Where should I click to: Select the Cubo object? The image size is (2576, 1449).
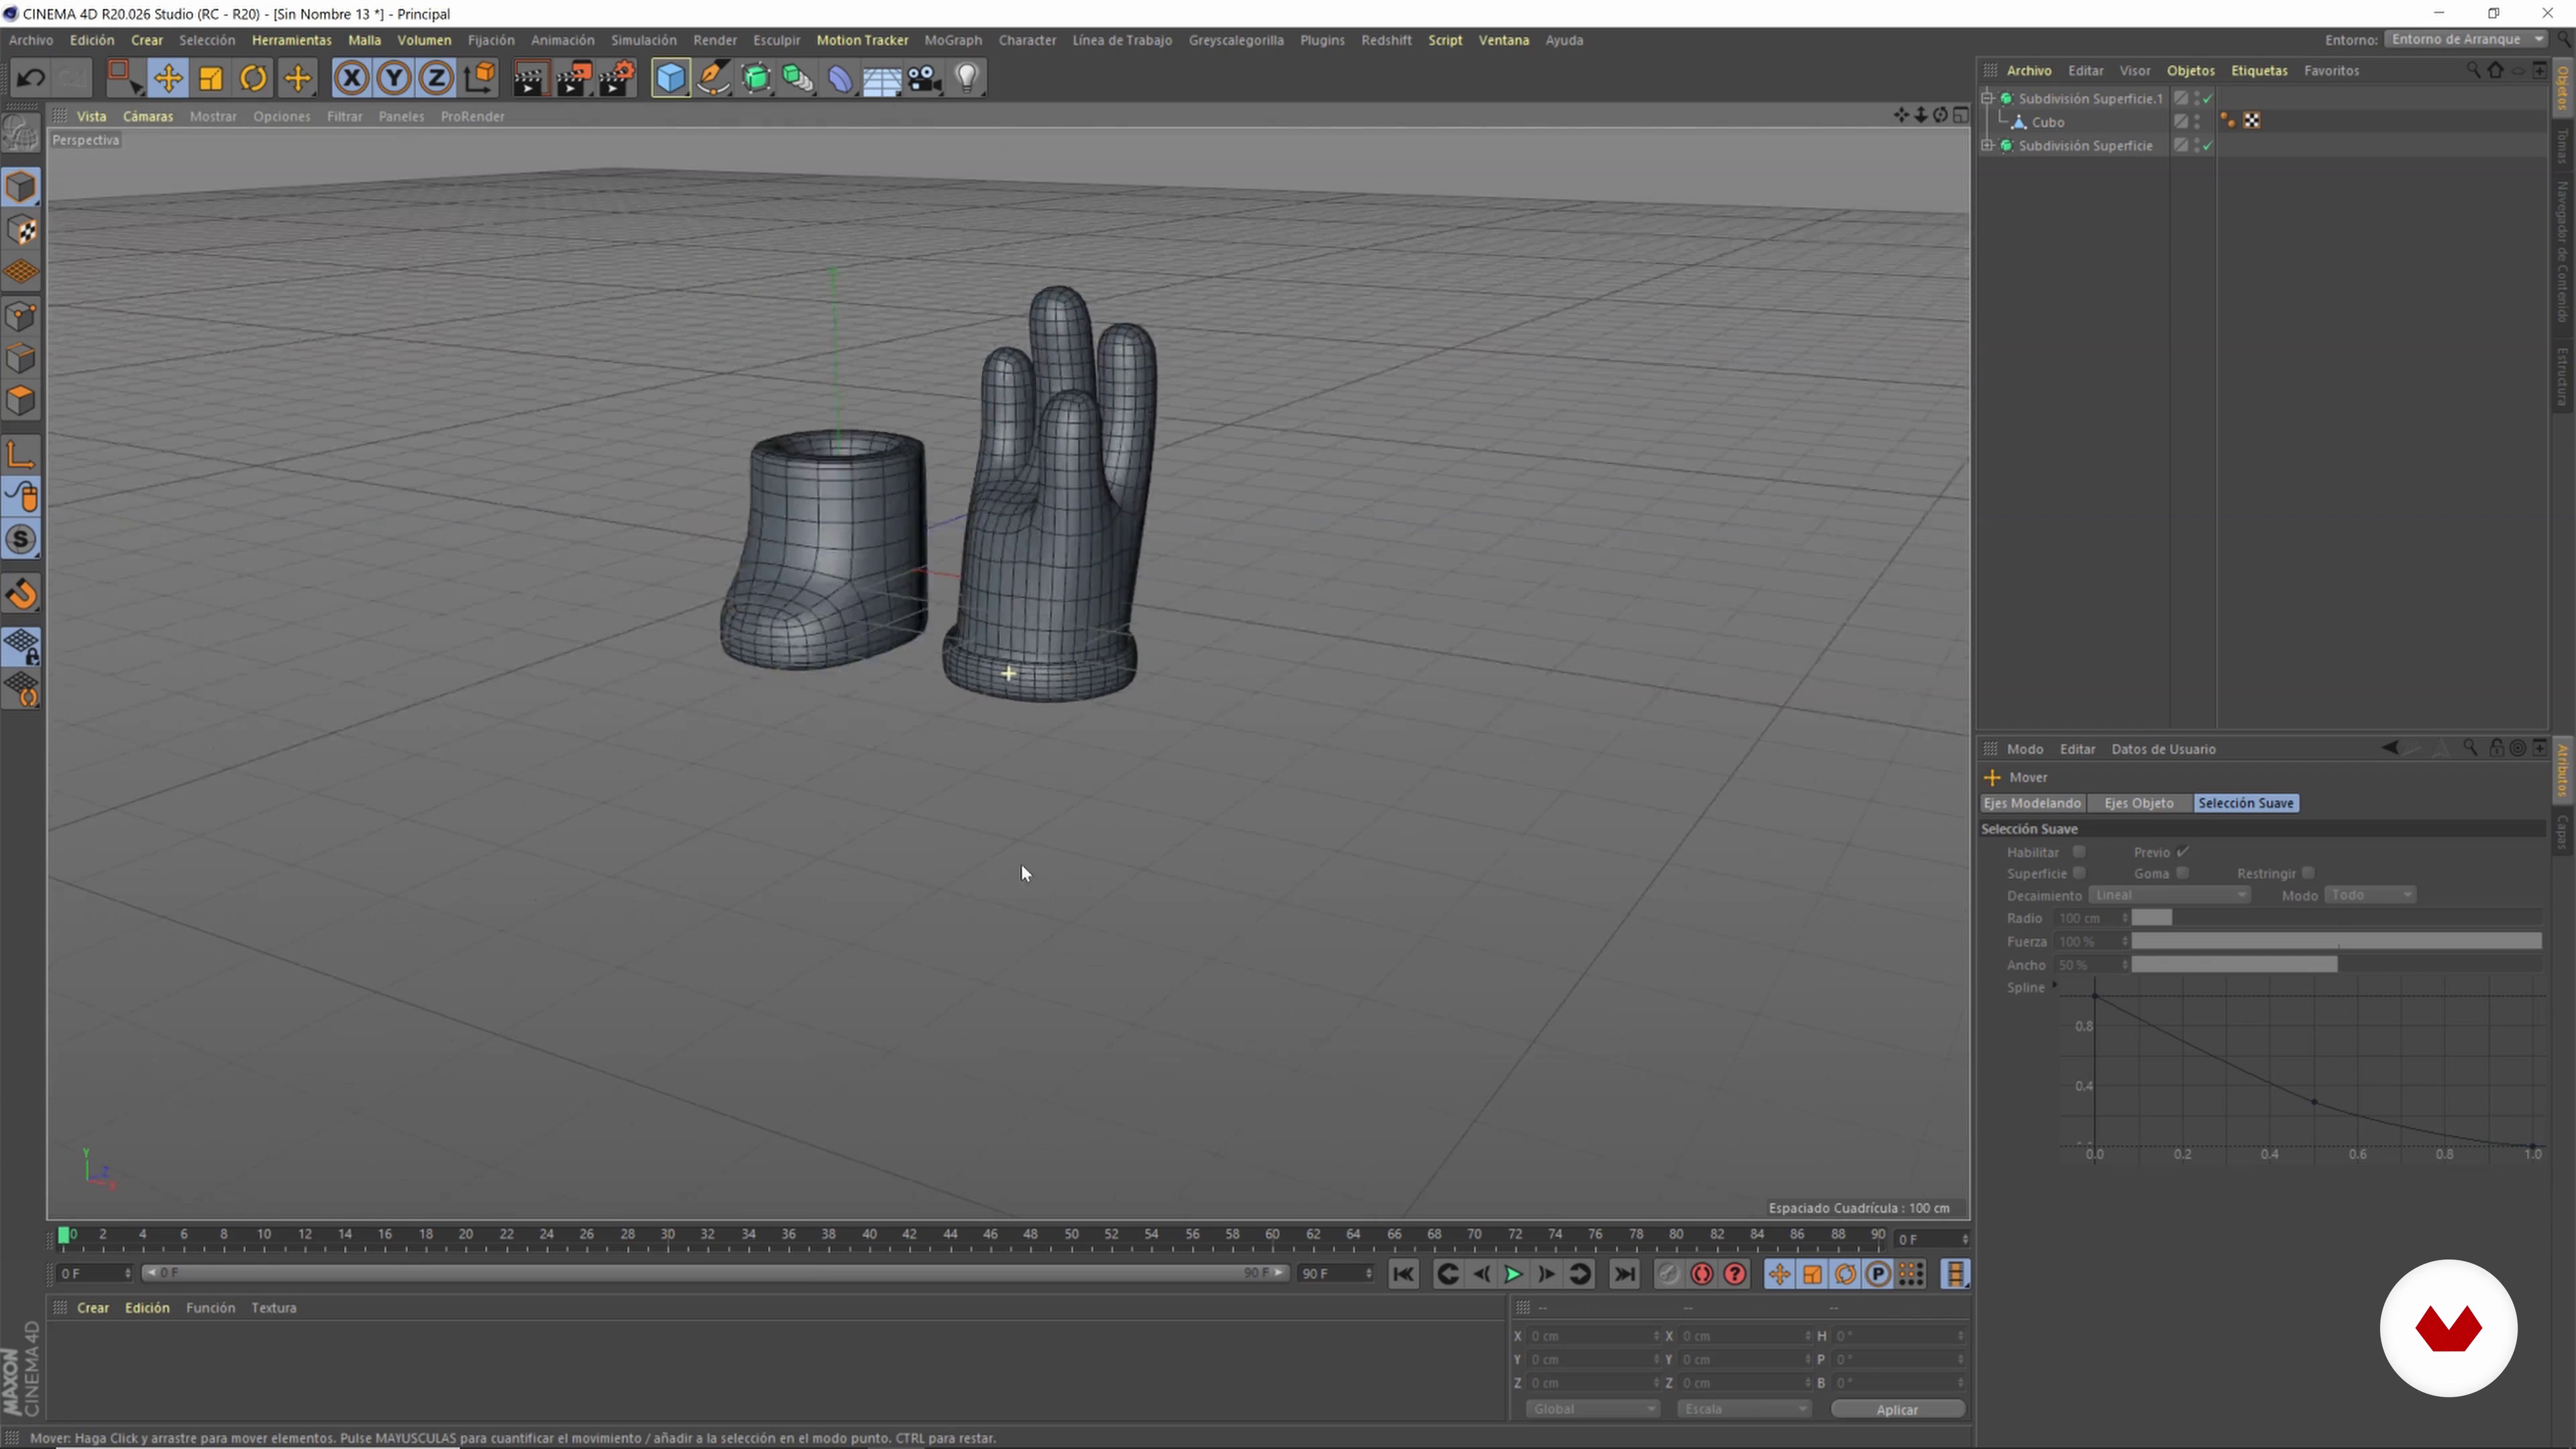click(x=2047, y=122)
